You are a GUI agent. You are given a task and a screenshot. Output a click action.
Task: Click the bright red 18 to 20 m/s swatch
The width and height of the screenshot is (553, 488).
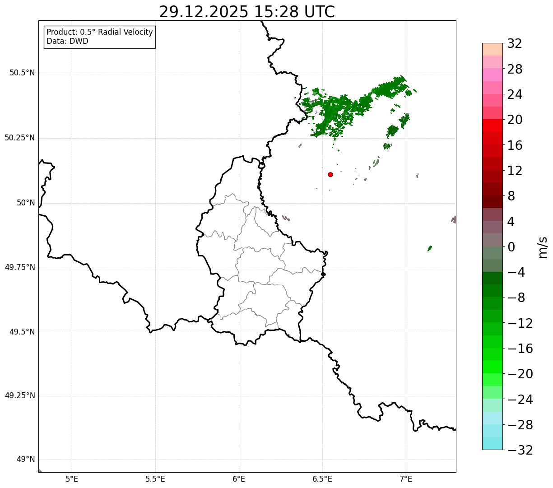493,125
